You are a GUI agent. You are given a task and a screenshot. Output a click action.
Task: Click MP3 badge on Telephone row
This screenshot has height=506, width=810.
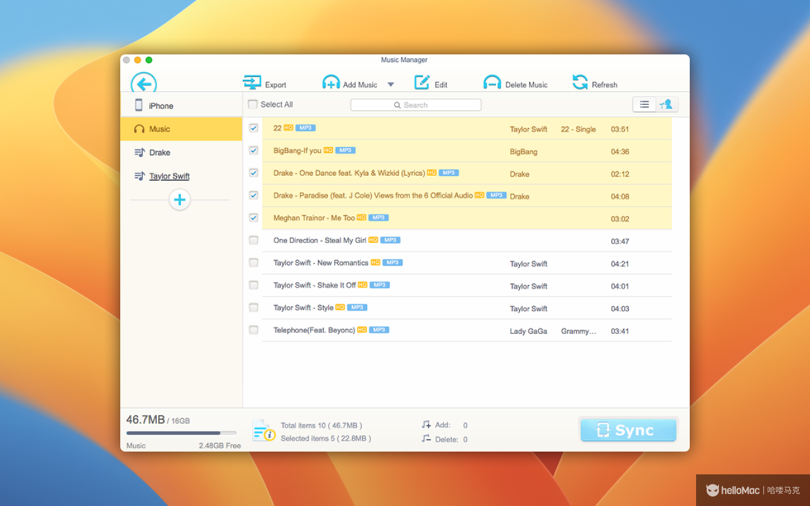click(x=379, y=330)
